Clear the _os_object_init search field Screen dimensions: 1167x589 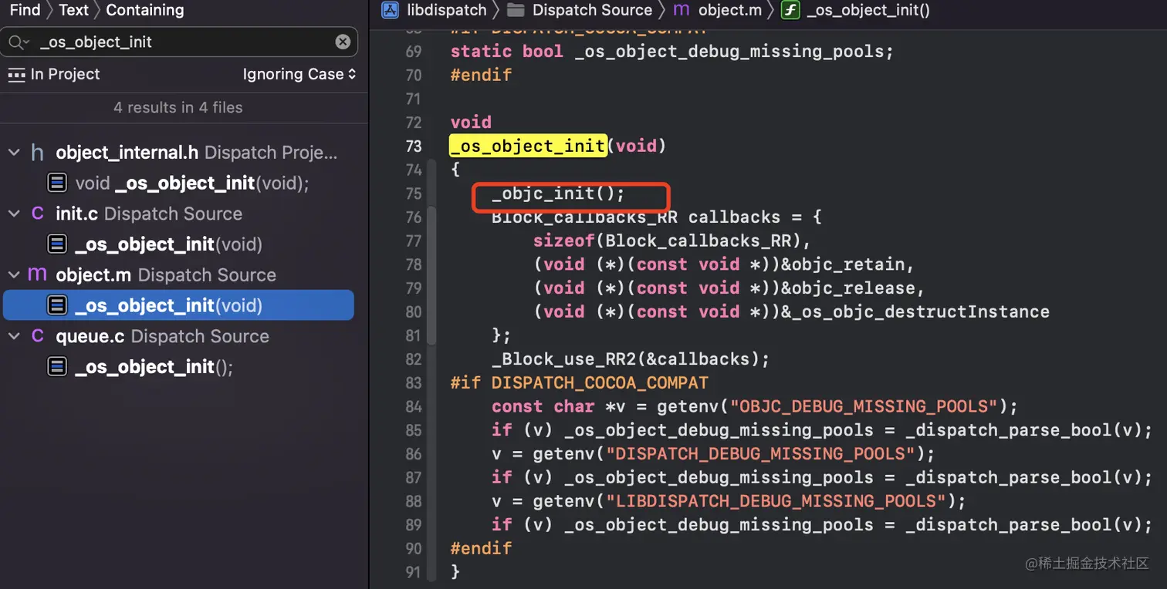point(343,42)
